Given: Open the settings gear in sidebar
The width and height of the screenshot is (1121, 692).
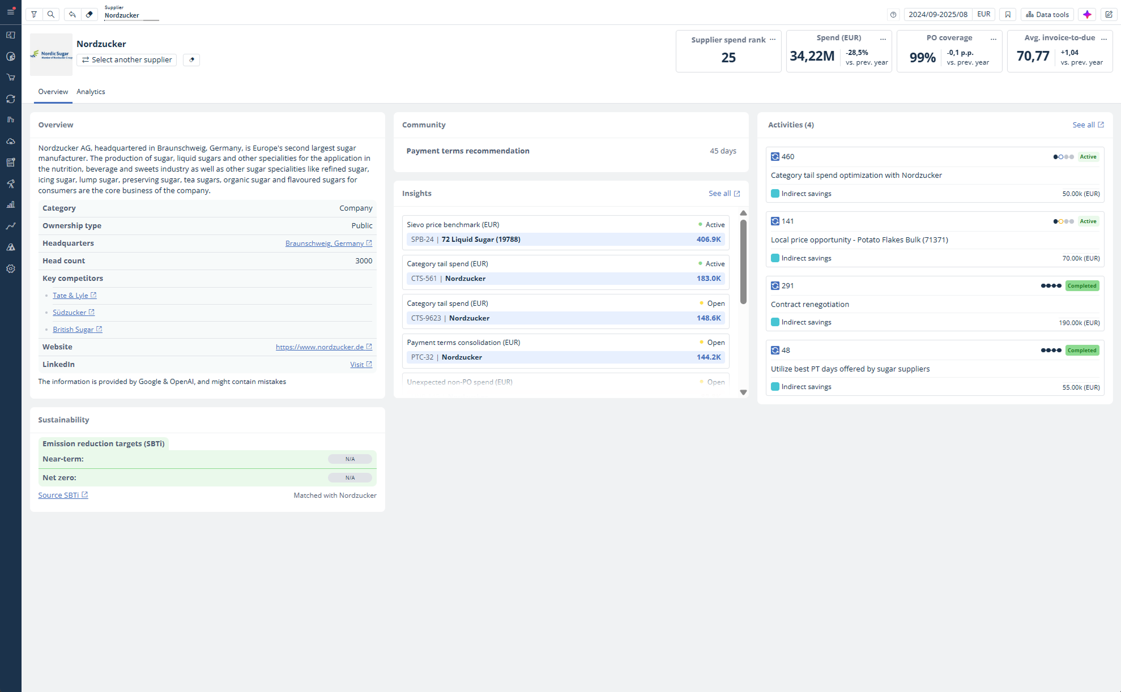Looking at the screenshot, I should click(x=11, y=269).
